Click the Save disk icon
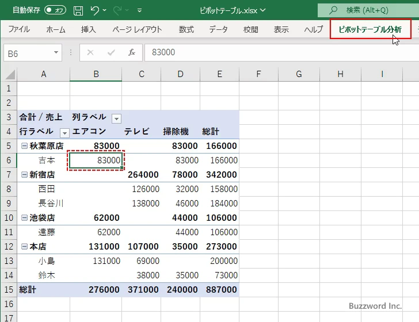The image size is (419, 322). click(x=78, y=11)
